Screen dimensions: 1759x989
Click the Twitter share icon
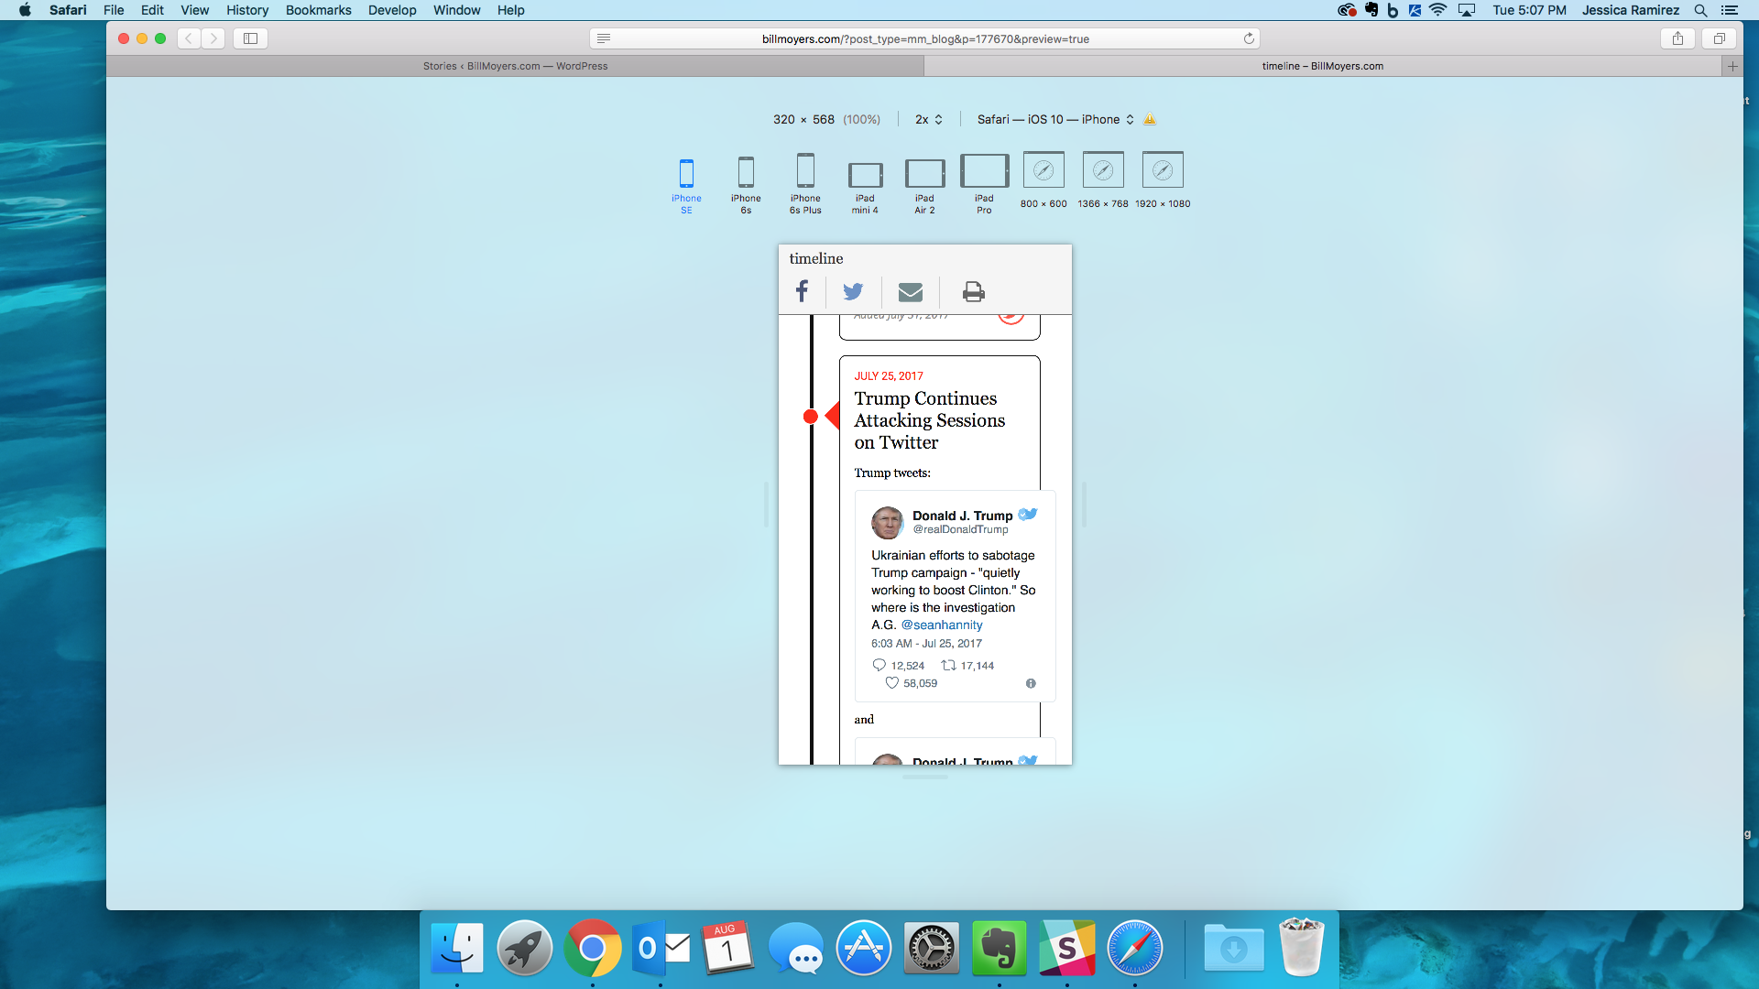click(853, 291)
